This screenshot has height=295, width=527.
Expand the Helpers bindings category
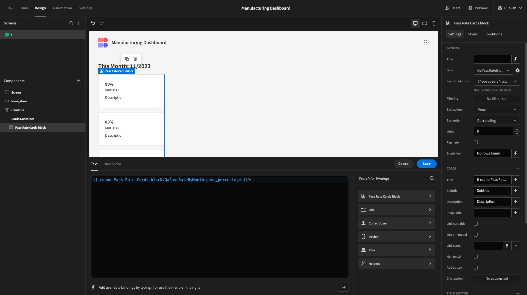[x=396, y=263]
